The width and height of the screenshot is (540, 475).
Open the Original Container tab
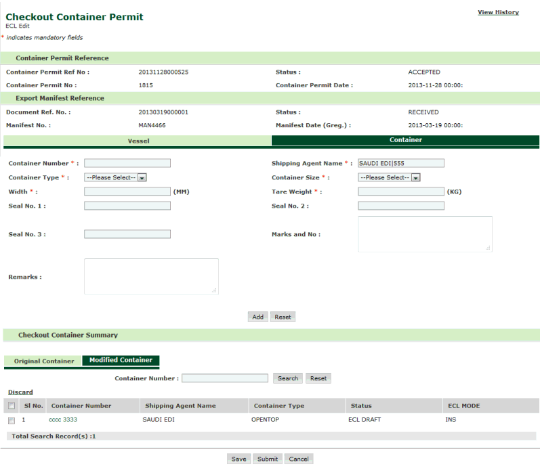point(44,361)
